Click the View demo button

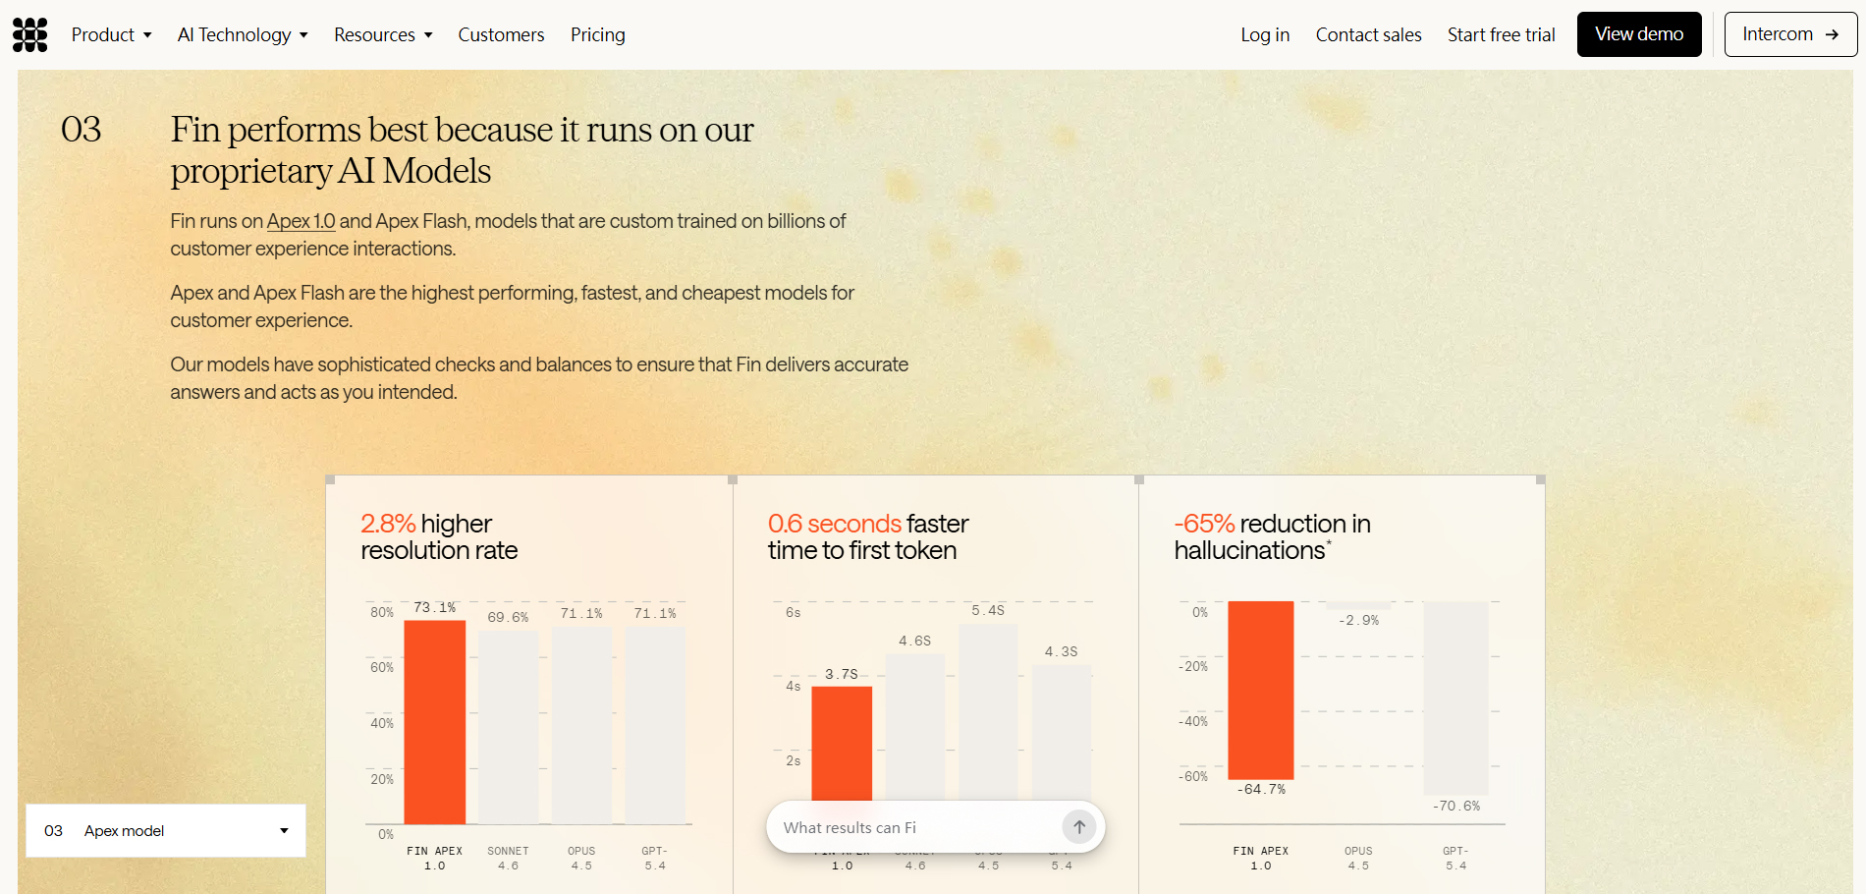(x=1639, y=34)
